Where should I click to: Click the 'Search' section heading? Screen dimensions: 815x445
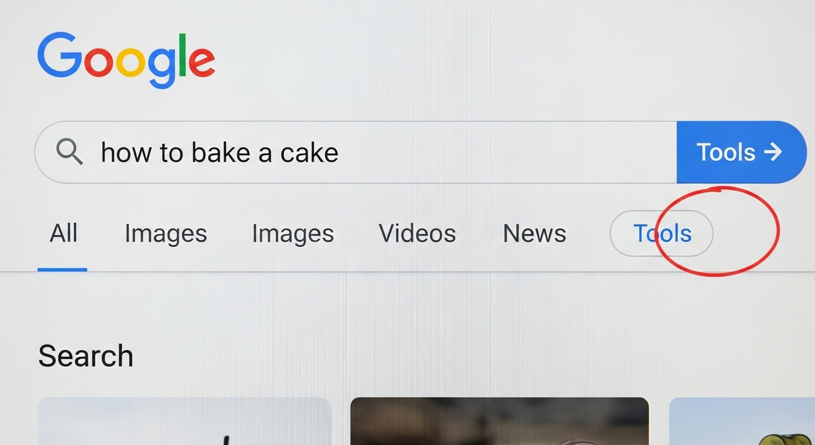coord(85,355)
